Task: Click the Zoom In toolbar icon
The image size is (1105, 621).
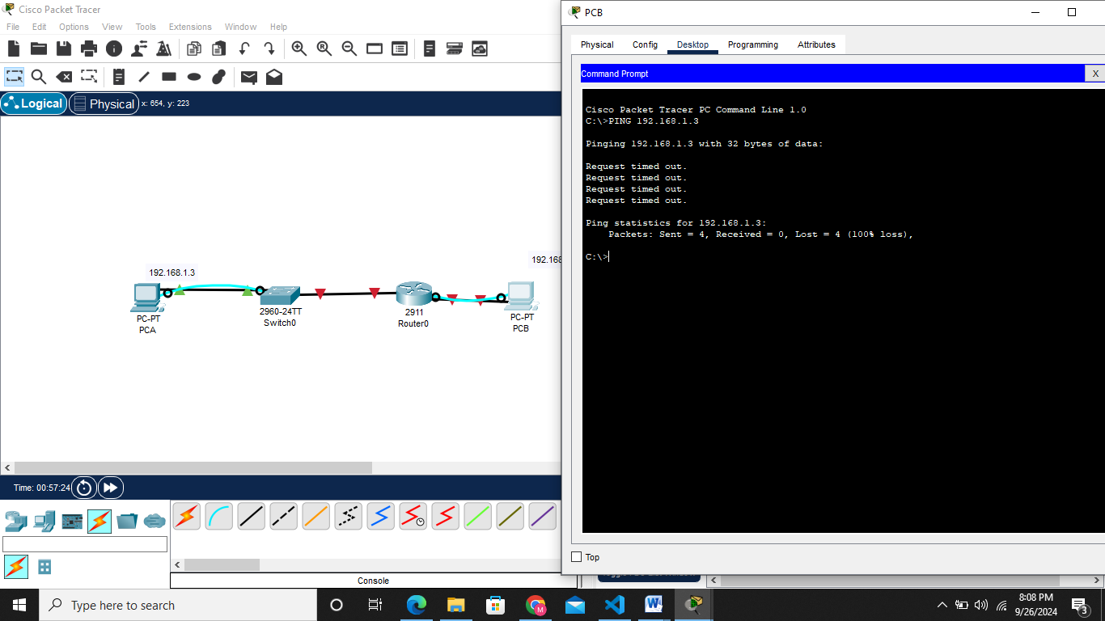Action: (x=299, y=49)
